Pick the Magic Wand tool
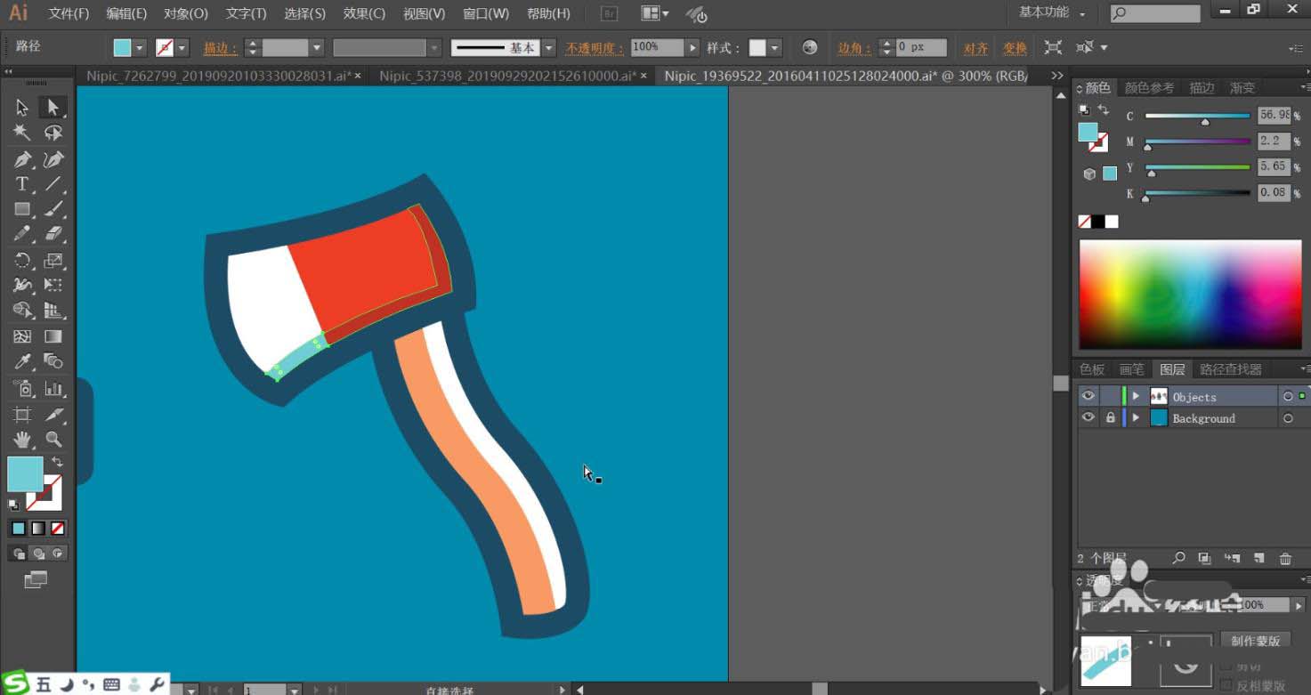The height and width of the screenshot is (695, 1311). coord(21,133)
